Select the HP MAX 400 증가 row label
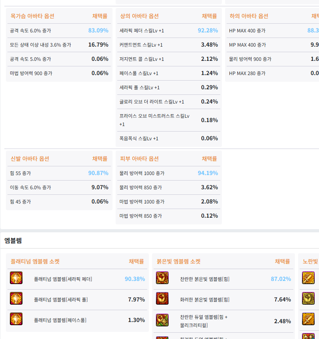This screenshot has height=339, width=319. [x=247, y=31]
